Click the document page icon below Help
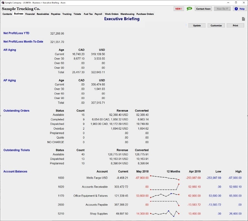248x221 pixels. coord(244,19)
